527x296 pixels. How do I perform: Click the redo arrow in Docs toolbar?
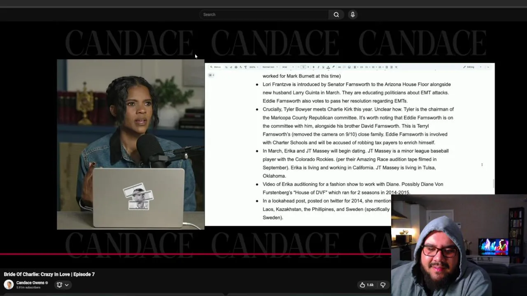coord(231,67)
